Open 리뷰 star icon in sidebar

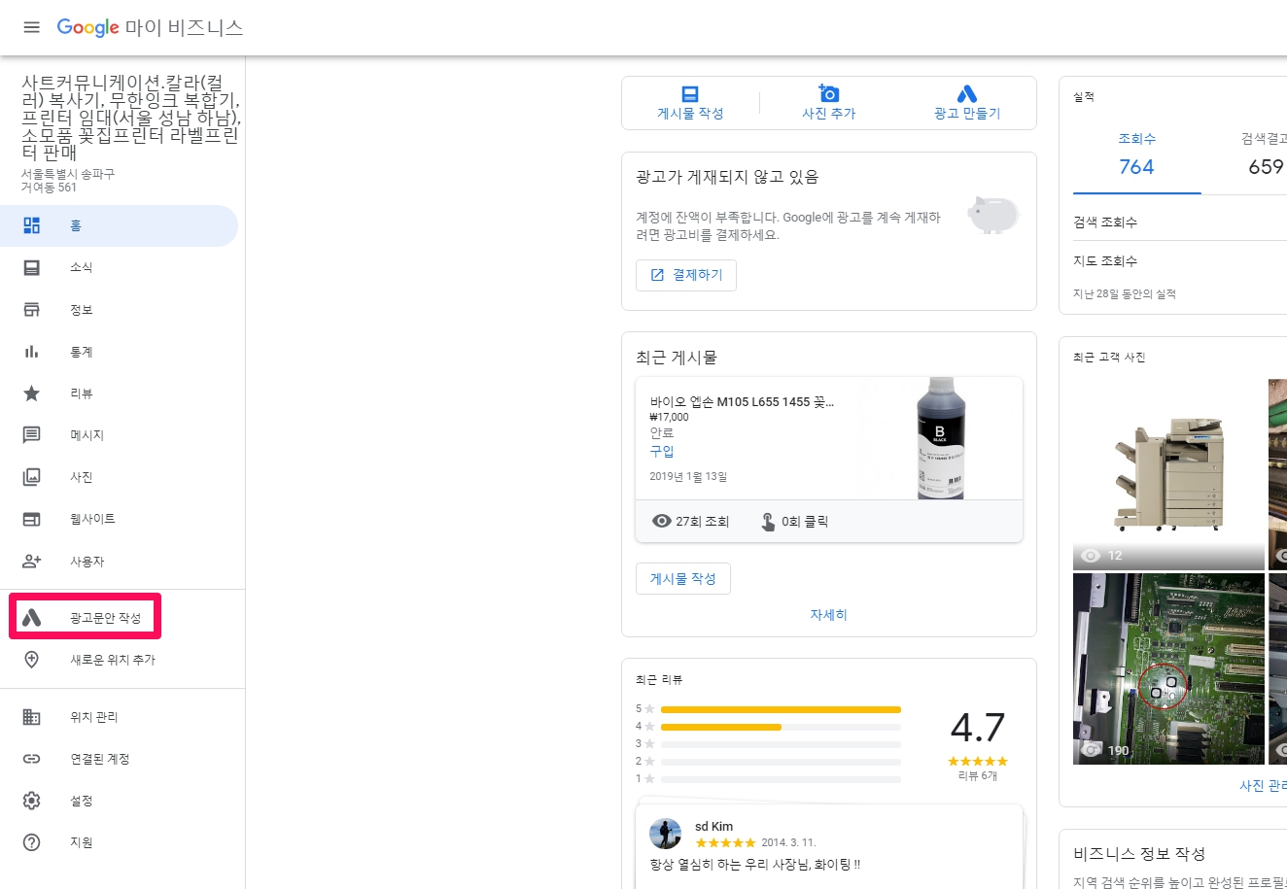click(x=32, y=393)
